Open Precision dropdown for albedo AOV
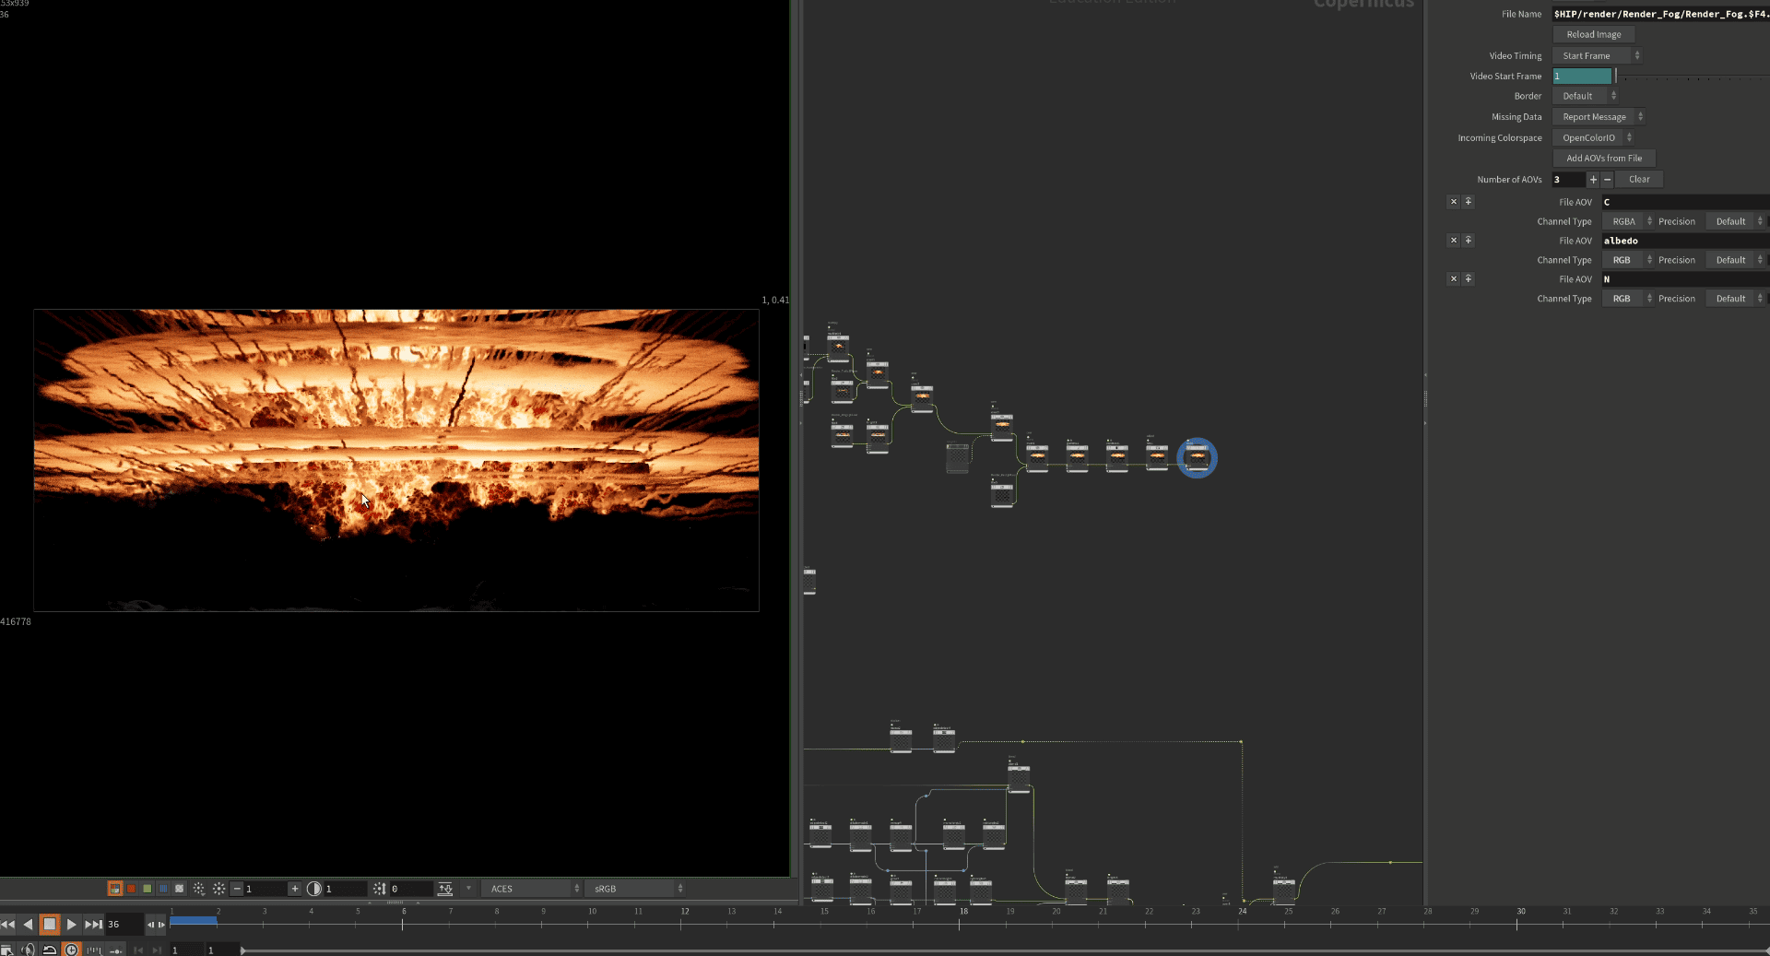Viewport: 1770px width, 956px height. 1736,260
